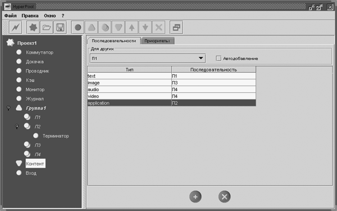Click the lightning bolt run toolbar button
The image size is (337, 211).
pyautogui.click(x=16, y=28)
